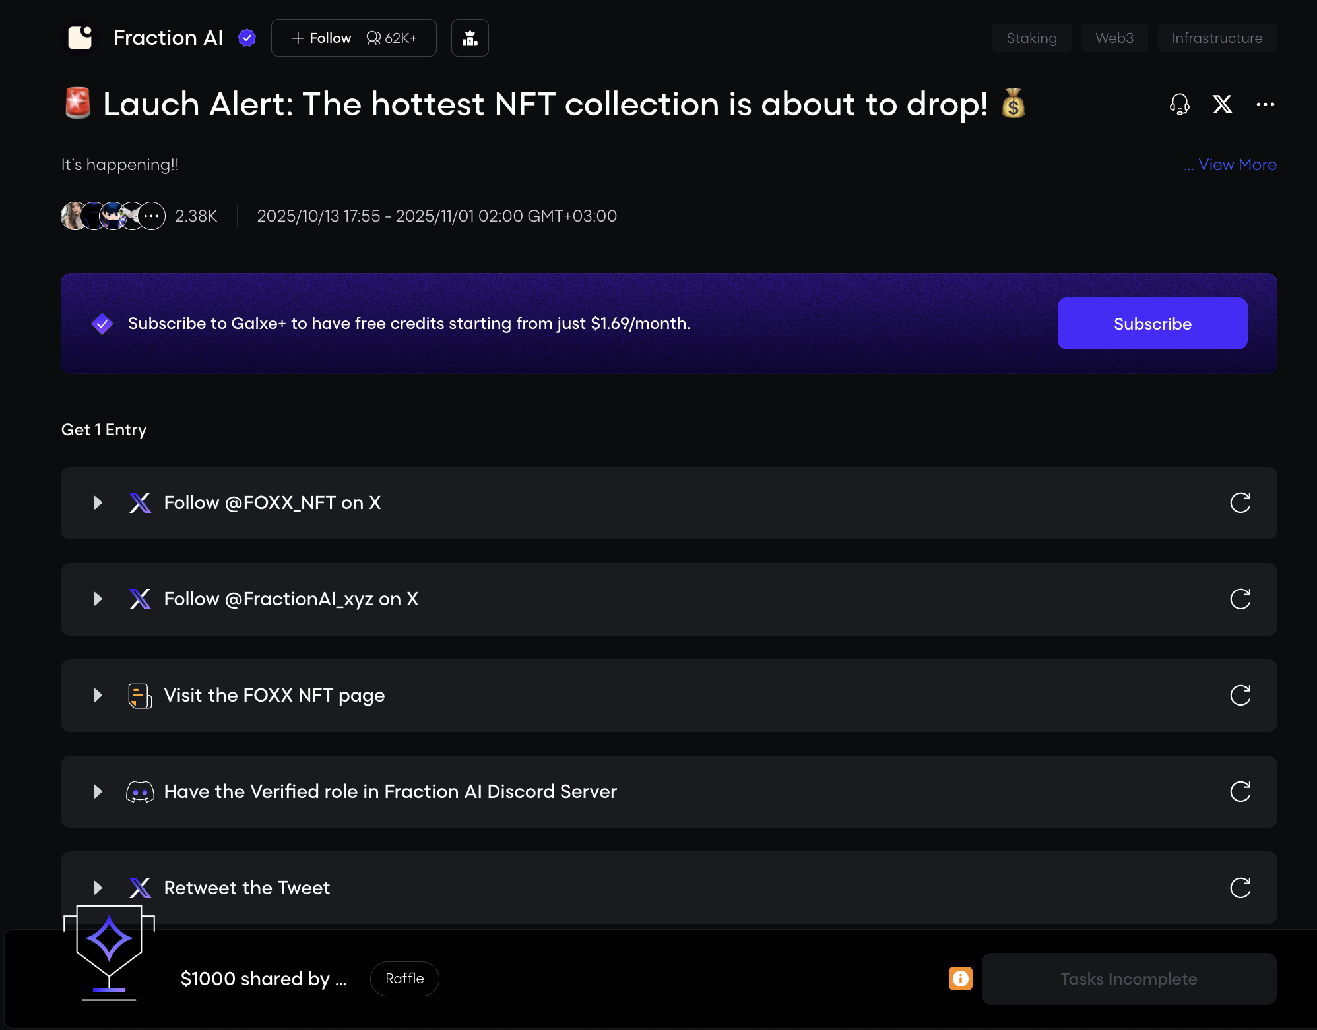The width and height of the screenshot is (1317, 1030).
Task: Click the orange info icon
Action: (x=960, y=979)
